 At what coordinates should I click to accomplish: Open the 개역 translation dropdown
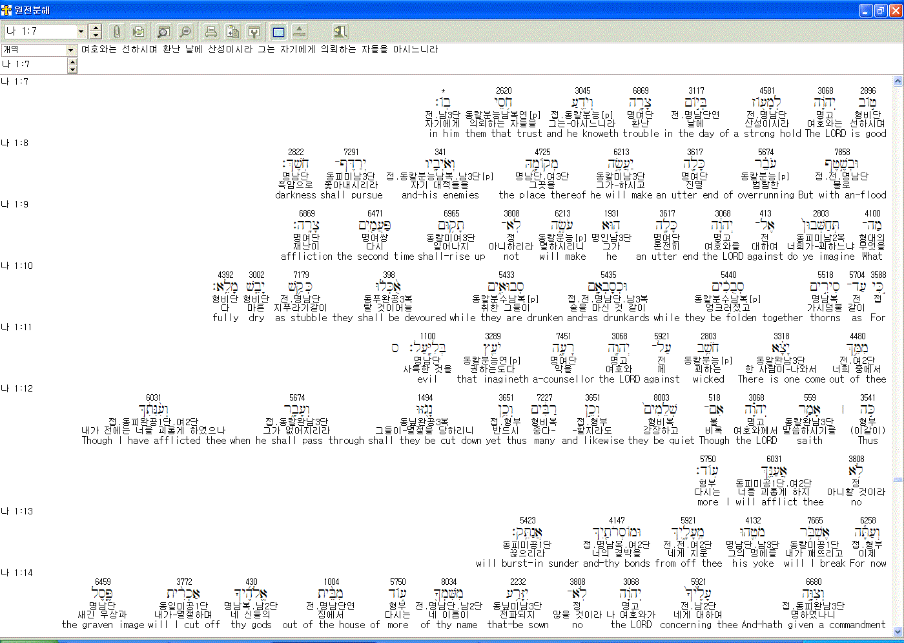71,50
